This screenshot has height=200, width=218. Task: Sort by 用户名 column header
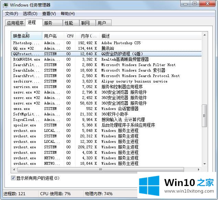click(53, 36)
